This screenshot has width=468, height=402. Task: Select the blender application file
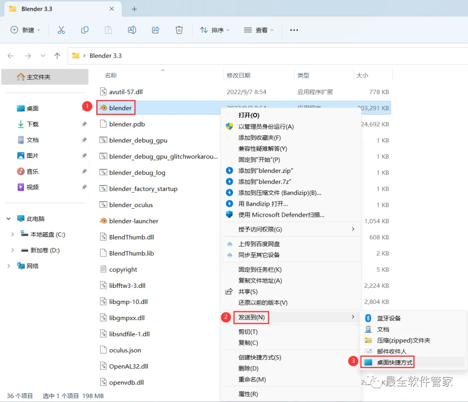coord(120,108)
